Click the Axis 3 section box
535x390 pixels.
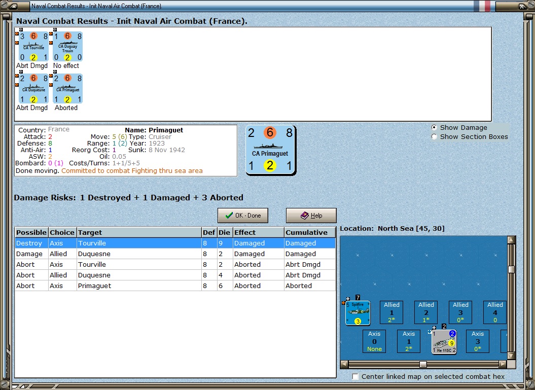click(477, 341)
